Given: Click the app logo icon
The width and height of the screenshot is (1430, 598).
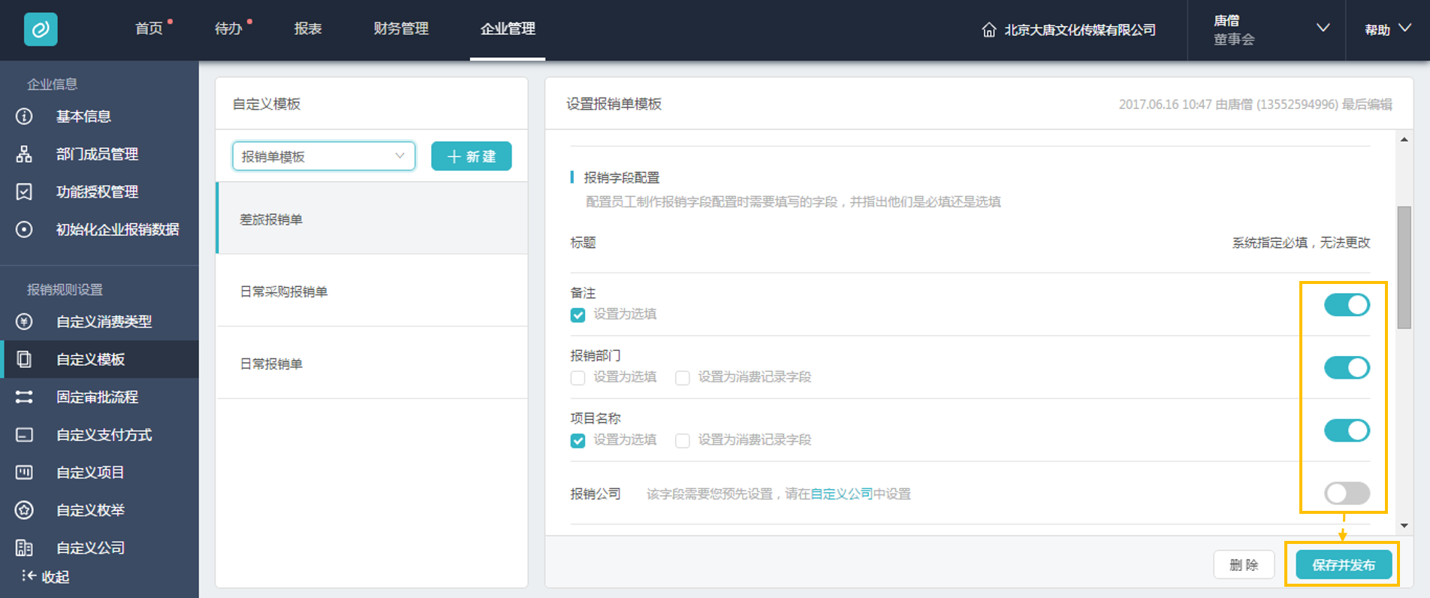Looking at the screenshot, I should coord(41,29).
